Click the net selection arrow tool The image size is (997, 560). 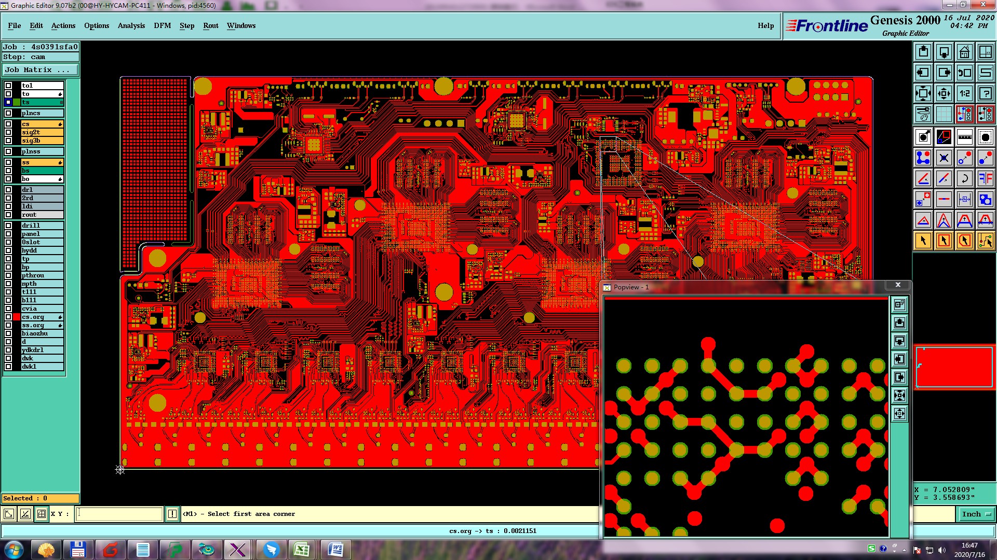pyautogui.click(x=985, y=241)
